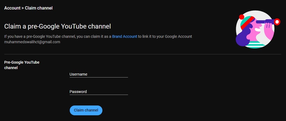Click the Account breadcrumb
Viewport: 286px width, 121px height.
pos(12,8)
